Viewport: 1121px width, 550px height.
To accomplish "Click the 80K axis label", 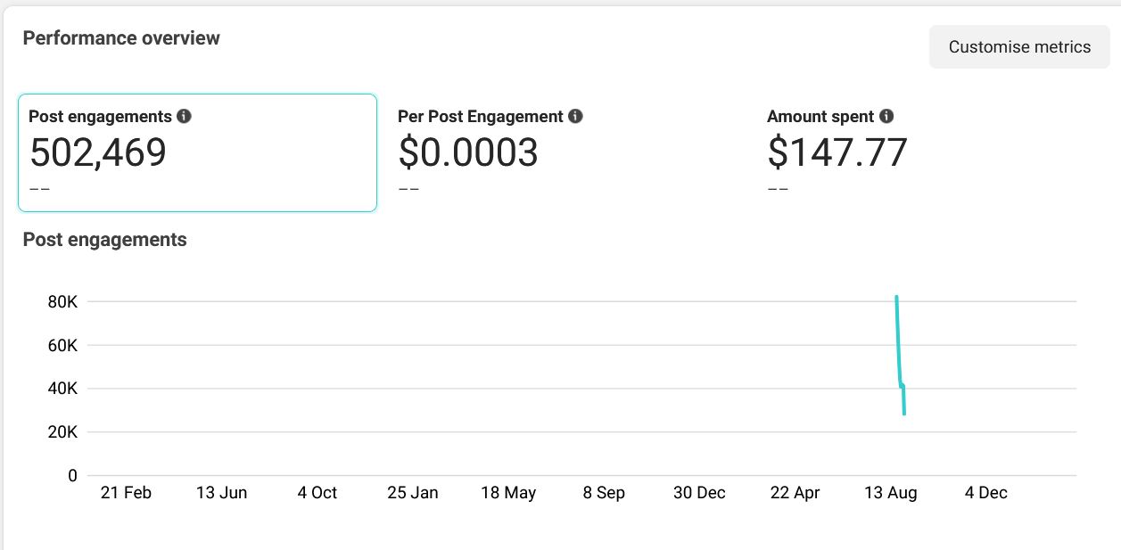I will tap(62, 302).
